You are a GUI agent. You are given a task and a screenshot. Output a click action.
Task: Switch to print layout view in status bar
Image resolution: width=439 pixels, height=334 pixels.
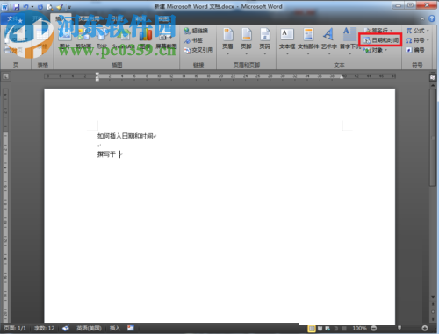[x=312, y=329]
